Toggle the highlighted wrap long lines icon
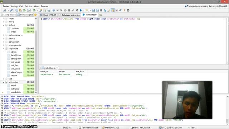 (113, 10)
